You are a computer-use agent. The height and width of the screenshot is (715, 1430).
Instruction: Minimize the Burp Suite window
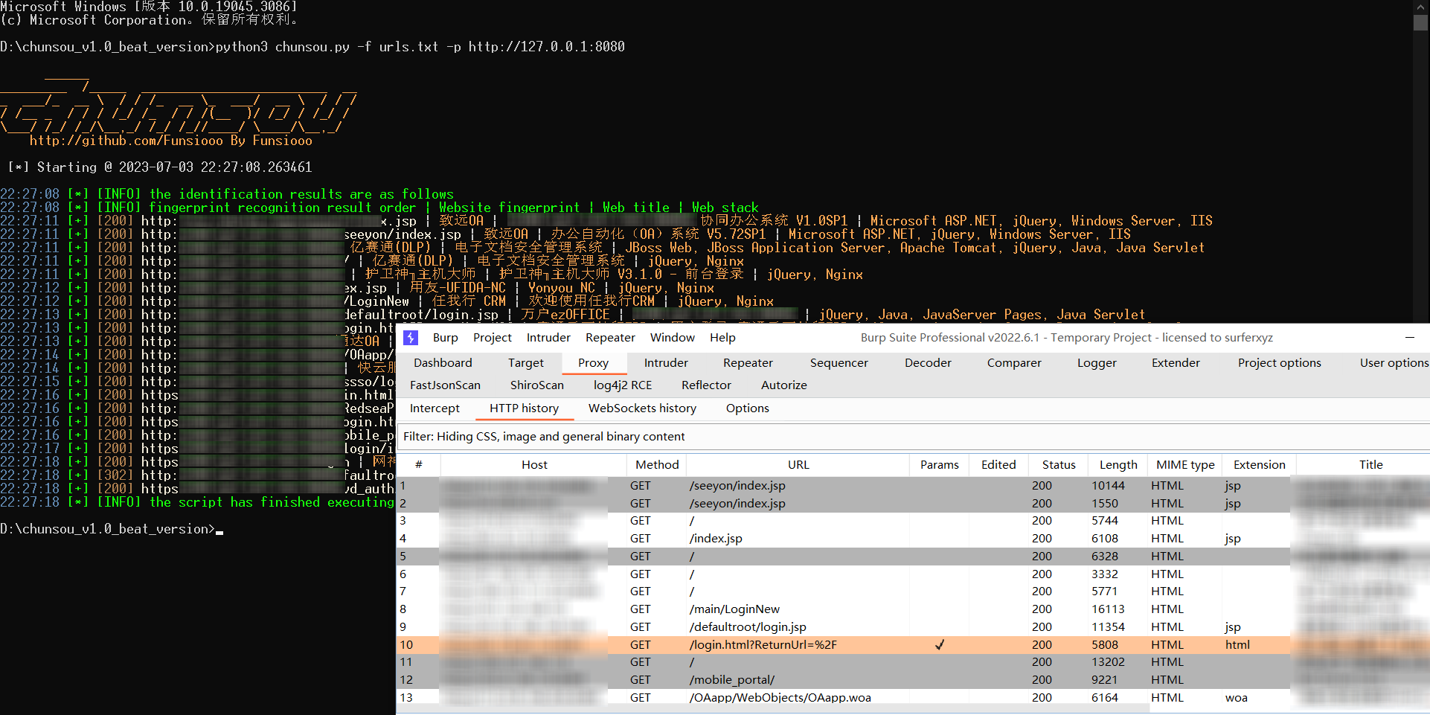coord(1409,338)
